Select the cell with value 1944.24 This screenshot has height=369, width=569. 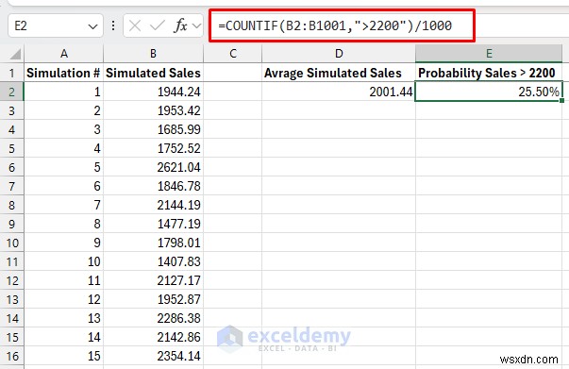click(x=153, y=92)
